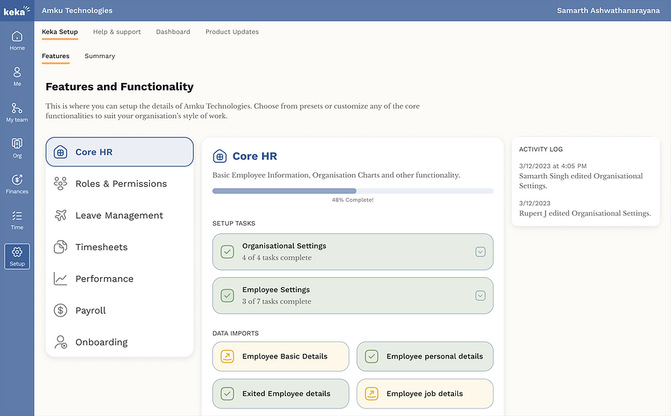This screenshot has width=671, height=416.
Task: Expand the Employee Settings task chevron
Action: tap(481, 296)
